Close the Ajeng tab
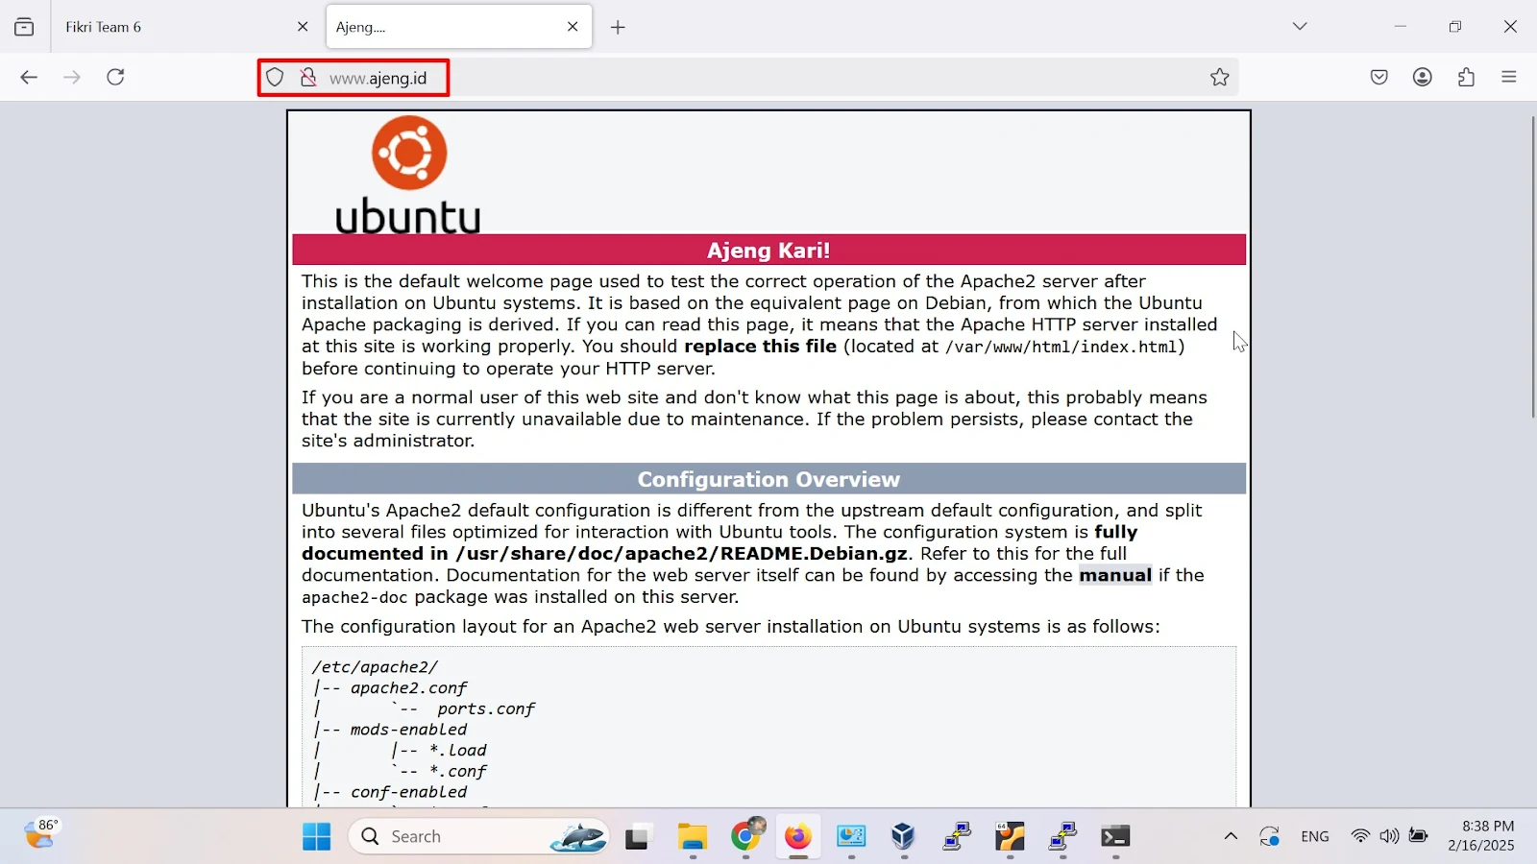 (x=573, y=27)
